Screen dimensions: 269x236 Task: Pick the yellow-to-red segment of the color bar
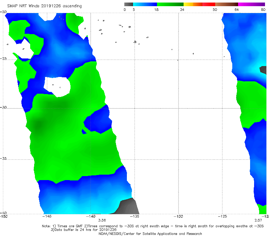pos(199,4)
